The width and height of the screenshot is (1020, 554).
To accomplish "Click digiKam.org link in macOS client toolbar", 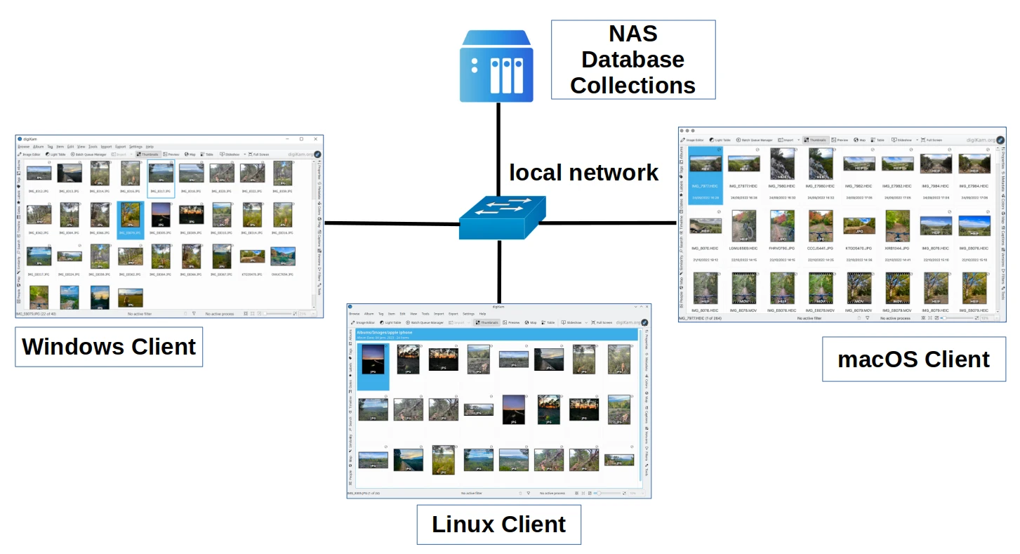I will [x=981, y=140].
